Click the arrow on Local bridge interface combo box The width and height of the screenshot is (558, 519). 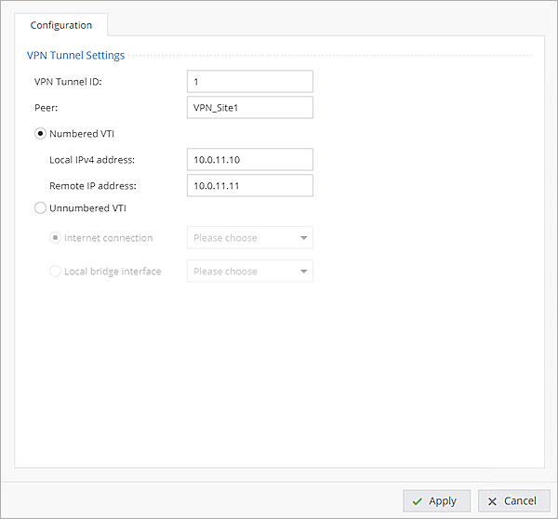(x=303, y=272)
